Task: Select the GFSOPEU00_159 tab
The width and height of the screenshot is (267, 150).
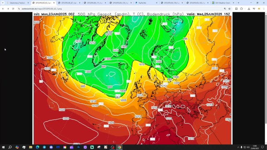Action: [172, 3]
